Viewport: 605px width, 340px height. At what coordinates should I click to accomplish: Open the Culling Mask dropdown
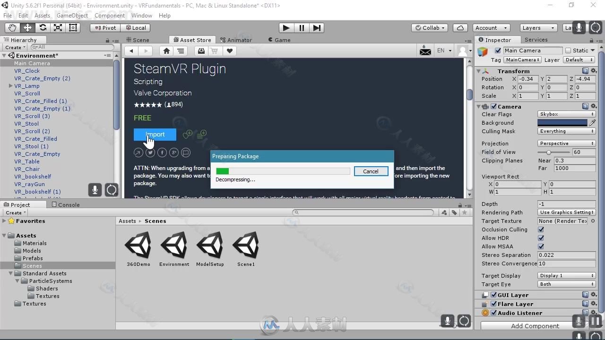(566, 131)
